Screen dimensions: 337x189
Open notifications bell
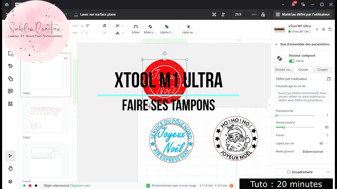click(293, 4)
